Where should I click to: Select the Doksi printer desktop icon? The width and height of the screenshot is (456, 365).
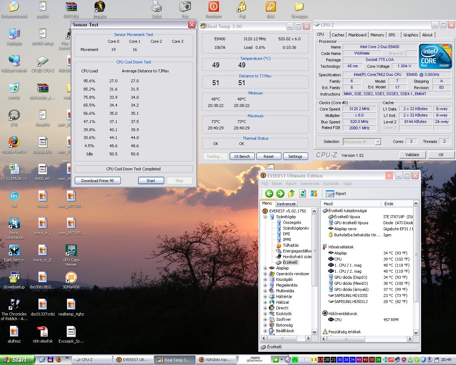157,10
